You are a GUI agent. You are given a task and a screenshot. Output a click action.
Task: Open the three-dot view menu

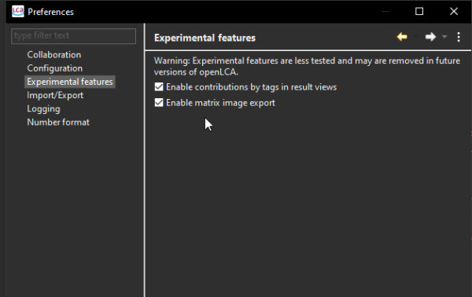click(459, 37)
